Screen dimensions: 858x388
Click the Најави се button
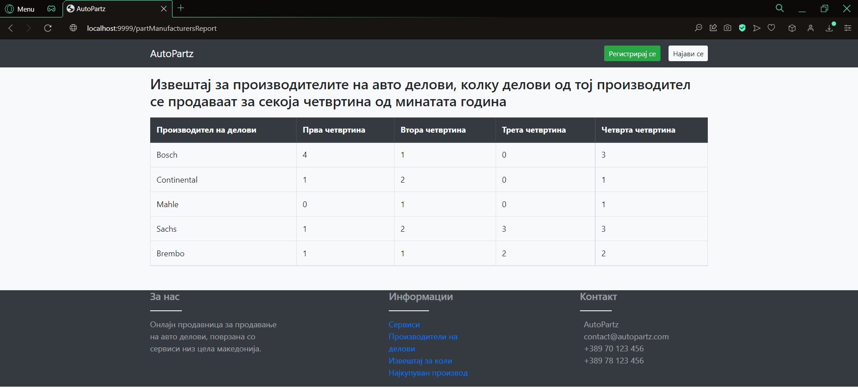click(x=688, y=54)
